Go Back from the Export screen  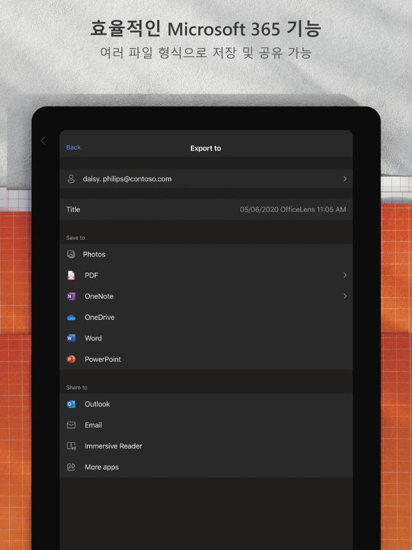[73, 147]
